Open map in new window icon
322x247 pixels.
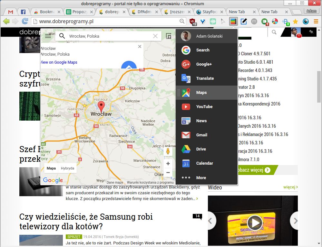coord(168,36)
